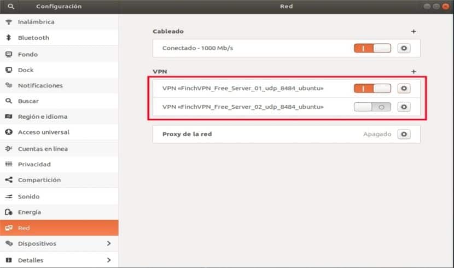Add a new VPN with plus icon

[x=414, y=72]
